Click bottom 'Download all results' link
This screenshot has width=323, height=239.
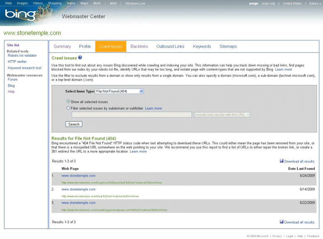(299, 222)
